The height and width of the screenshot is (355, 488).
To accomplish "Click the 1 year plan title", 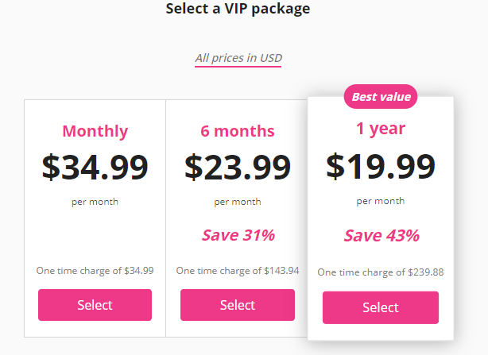I will tap(381, 129).
